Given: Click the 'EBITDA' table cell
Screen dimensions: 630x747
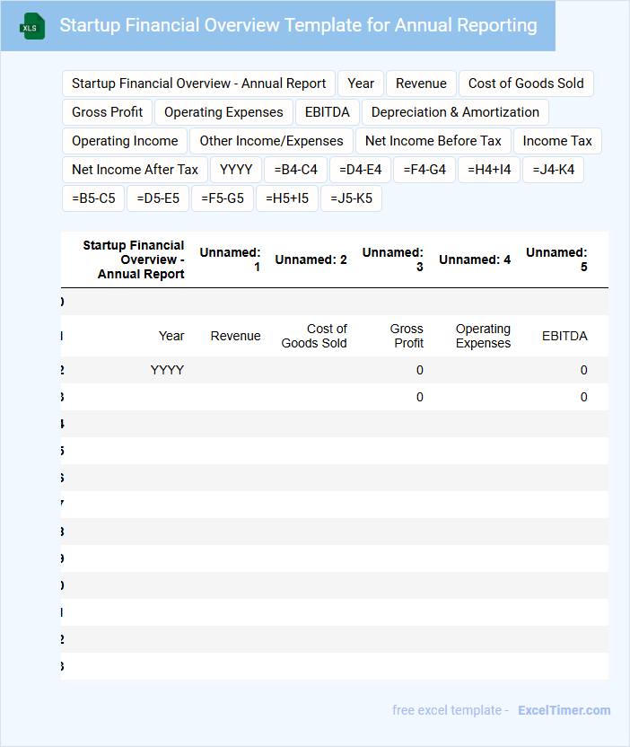Looking at the screenshot, I should (x=564, y=336).
